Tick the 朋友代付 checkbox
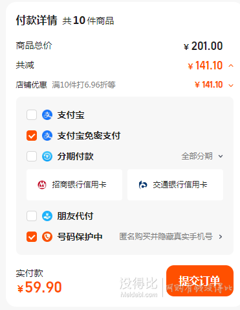 pyautogui.click(x=32, y=216)
